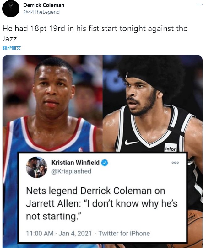Viewport: 206px width, 248px height.
Task: Click the NBA logo on the blue jersey
Action: coord(80,149)
